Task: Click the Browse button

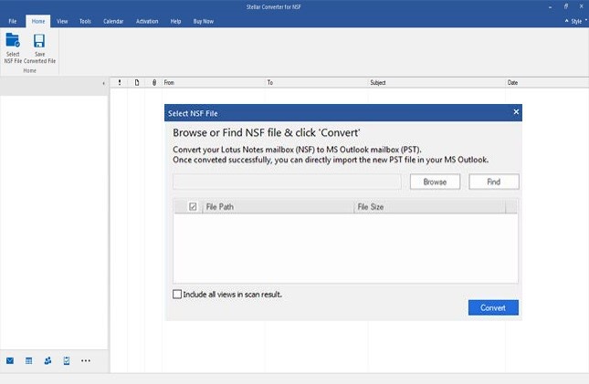Action: (x=435, y=182)
